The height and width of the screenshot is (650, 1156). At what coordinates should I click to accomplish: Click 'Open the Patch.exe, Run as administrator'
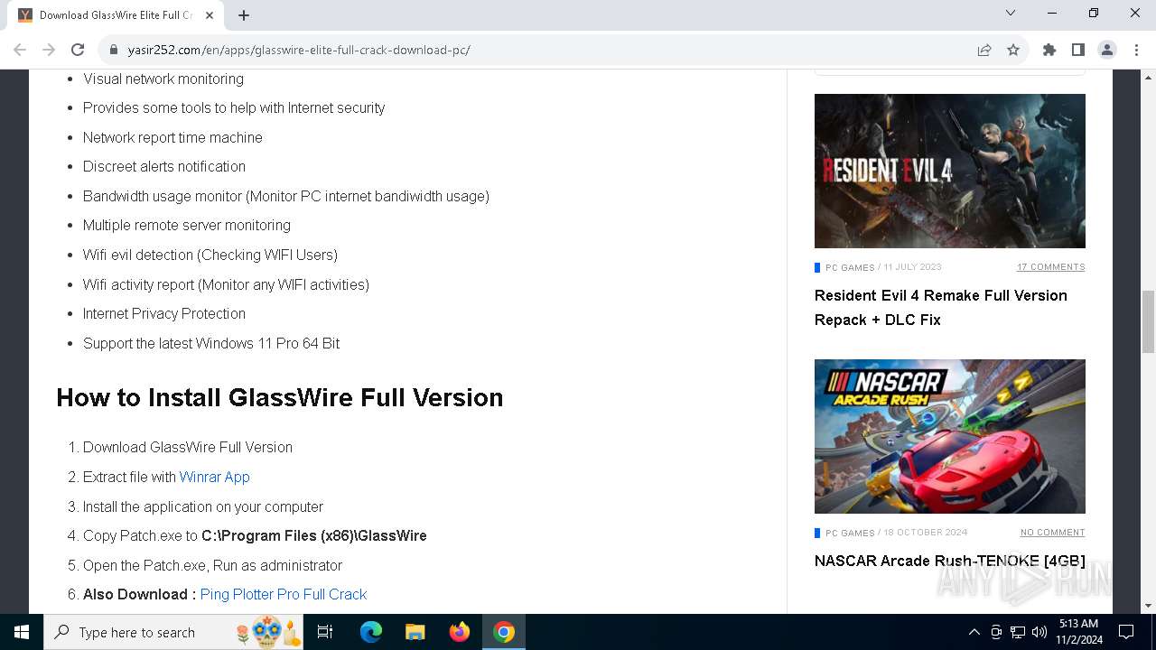coord(212,565)
